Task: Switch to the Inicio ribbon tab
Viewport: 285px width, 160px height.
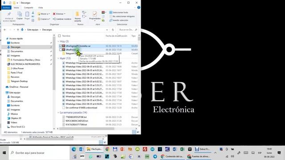Action: [16, 8]
